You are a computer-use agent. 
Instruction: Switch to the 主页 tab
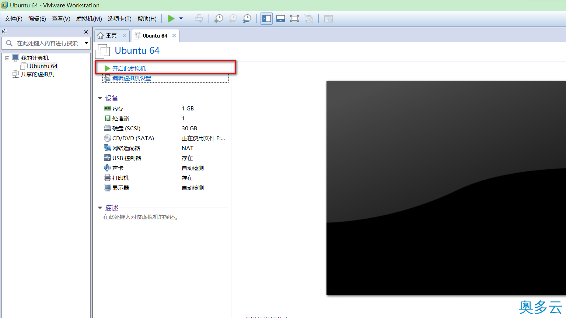coord(111,35)
